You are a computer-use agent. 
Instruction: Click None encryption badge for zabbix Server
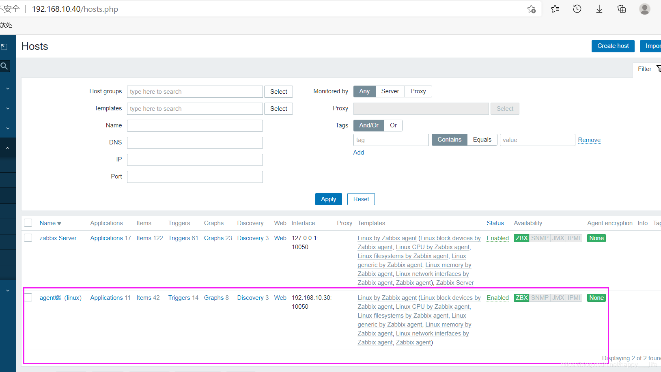596,238
